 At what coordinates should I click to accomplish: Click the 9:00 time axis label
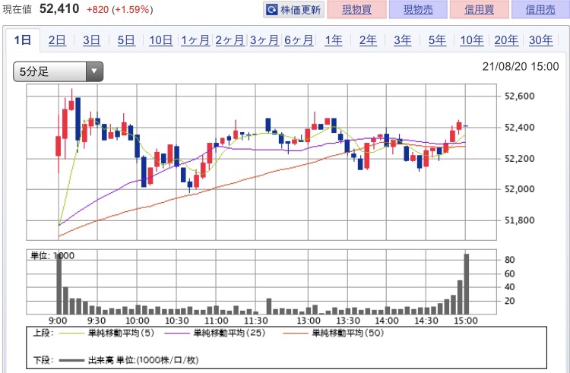pos(58,321)
